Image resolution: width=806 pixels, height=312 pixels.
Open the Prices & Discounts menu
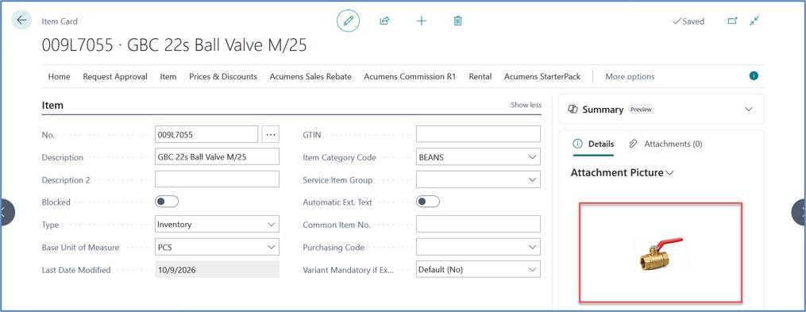point(223,76)
